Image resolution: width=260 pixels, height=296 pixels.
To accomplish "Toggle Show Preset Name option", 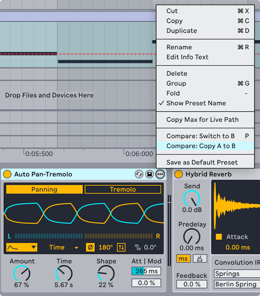I will [205, 103].
